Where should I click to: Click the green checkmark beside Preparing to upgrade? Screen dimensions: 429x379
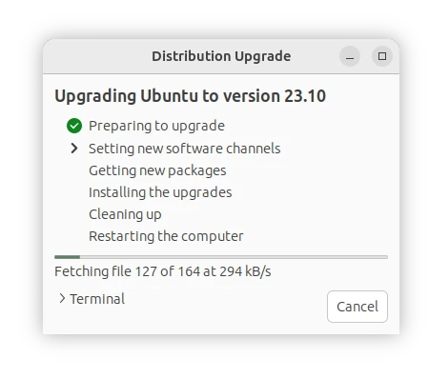[74, 126]
